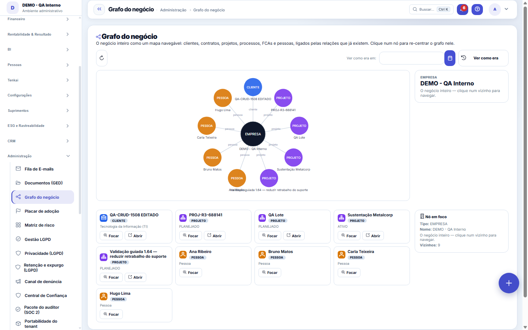
Task: Open Privacidade (LGPD) menu item
Action: coord(43,253)
